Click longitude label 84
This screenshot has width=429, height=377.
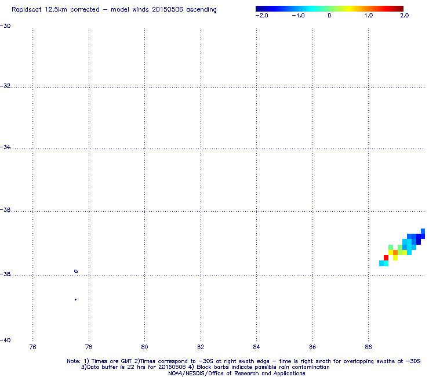click(256, 347)
